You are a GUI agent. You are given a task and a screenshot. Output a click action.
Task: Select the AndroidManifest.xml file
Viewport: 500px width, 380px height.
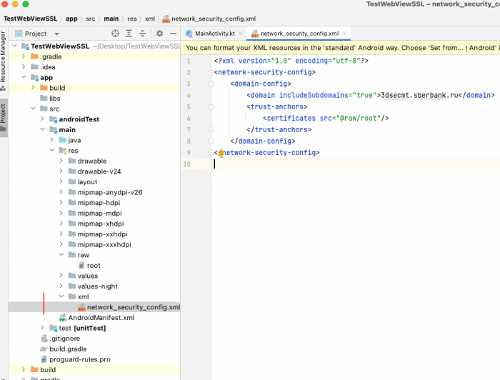(96, 318)
